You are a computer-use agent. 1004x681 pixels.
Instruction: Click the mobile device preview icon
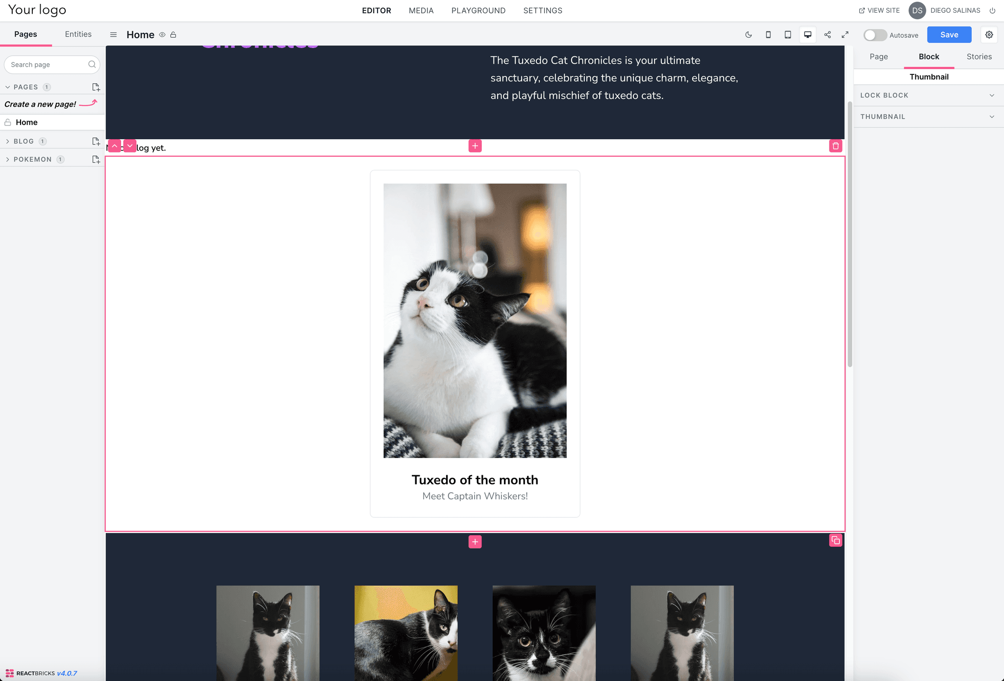(x=769, y=34)
